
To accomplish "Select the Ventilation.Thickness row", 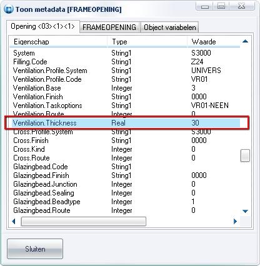I will pyautogui.click(x=126, y=123).
